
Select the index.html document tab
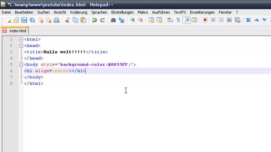click(15, 31)
